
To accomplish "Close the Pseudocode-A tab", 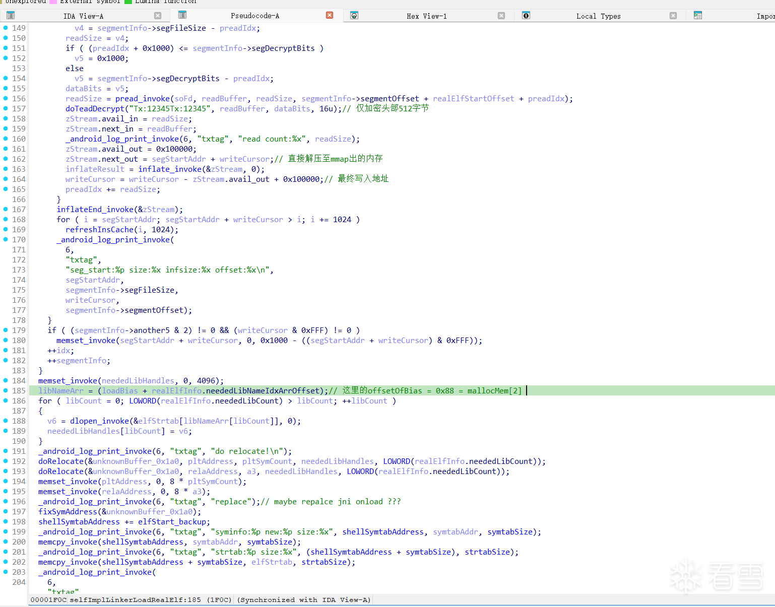I will point(330,15).
